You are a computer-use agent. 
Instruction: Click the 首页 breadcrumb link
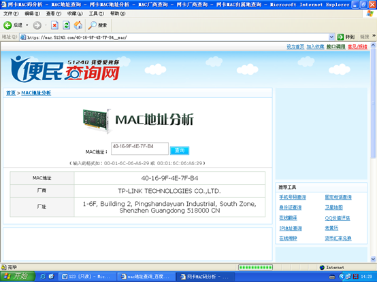point(11,93)
